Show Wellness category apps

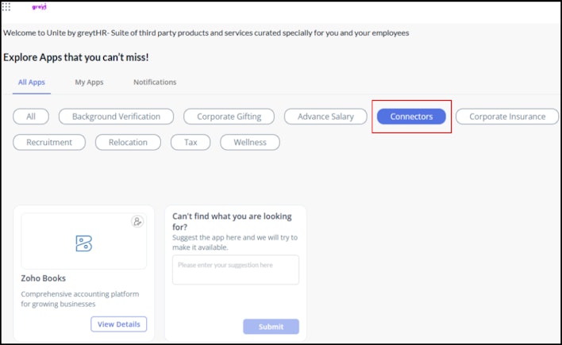(250, 142)
